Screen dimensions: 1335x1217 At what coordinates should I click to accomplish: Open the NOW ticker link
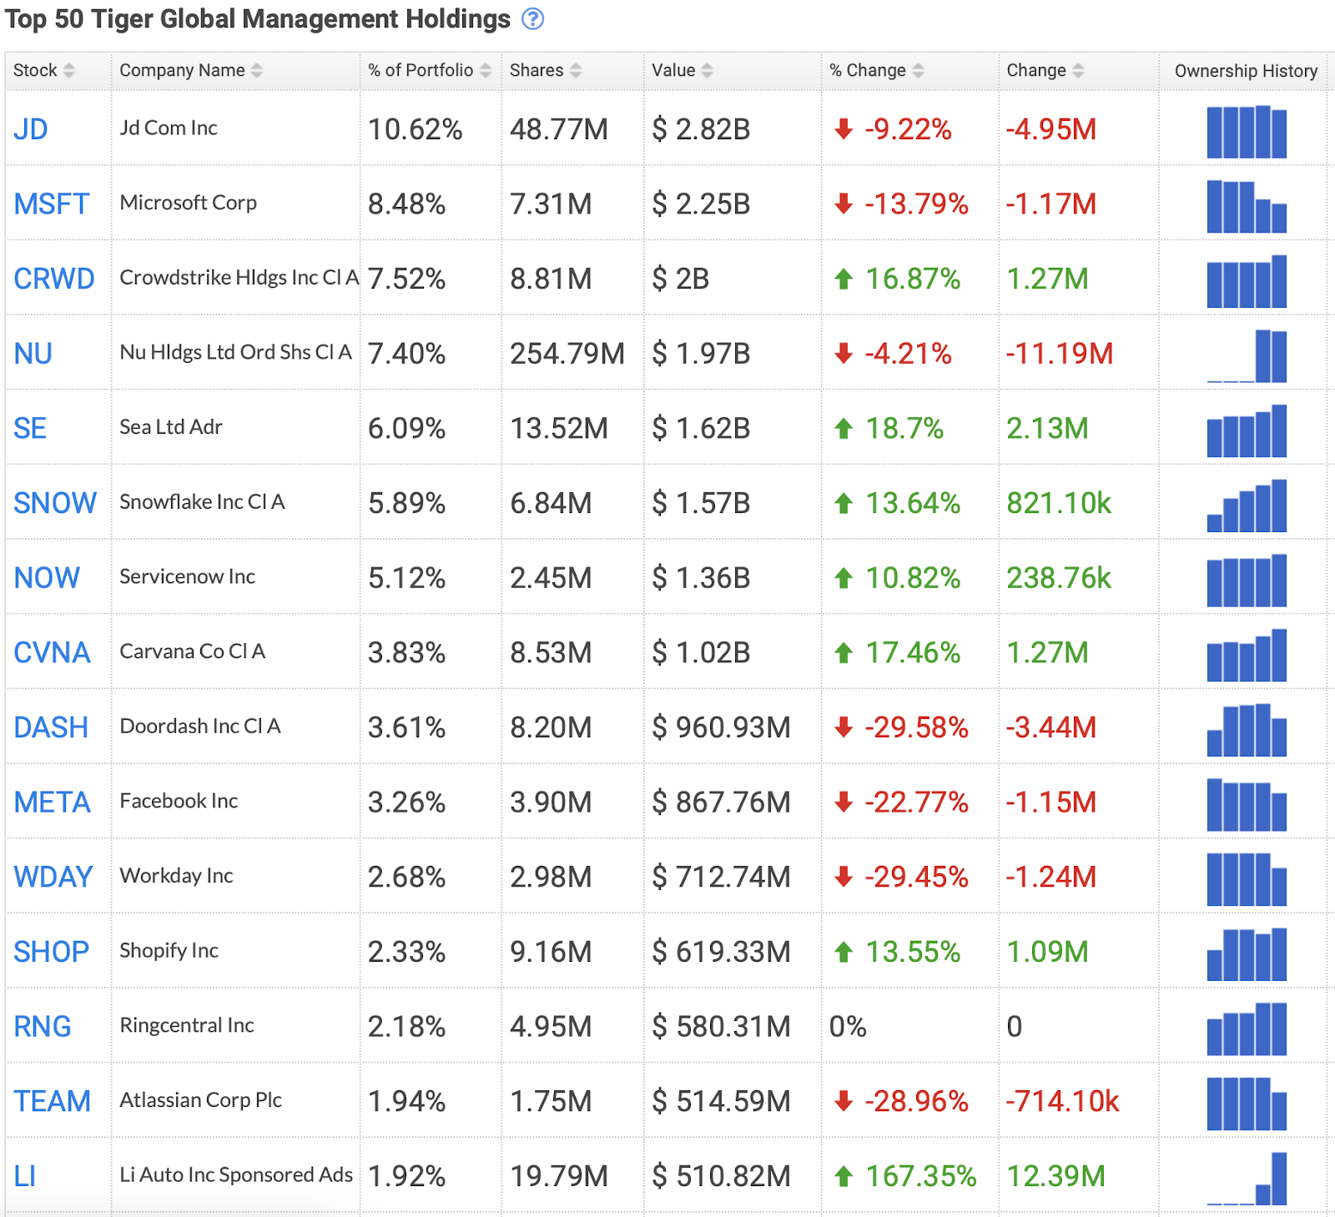point(47,577)
